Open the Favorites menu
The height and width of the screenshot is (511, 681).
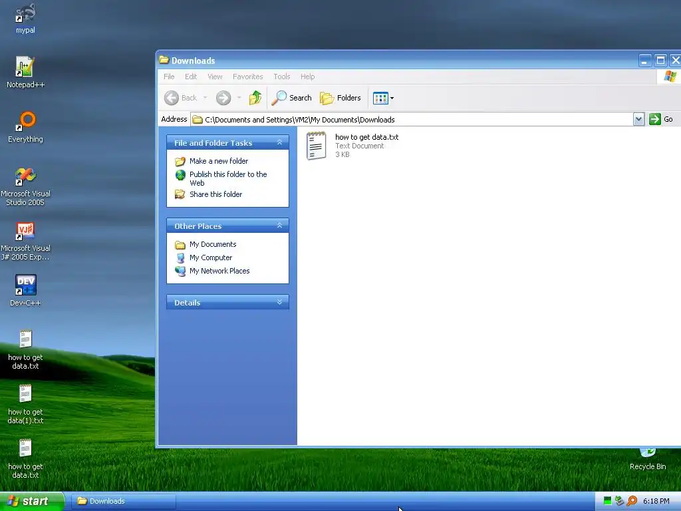247,77
